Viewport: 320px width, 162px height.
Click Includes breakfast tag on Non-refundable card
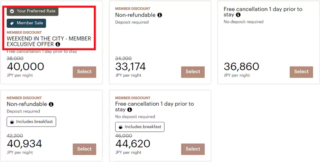[32, 121]
